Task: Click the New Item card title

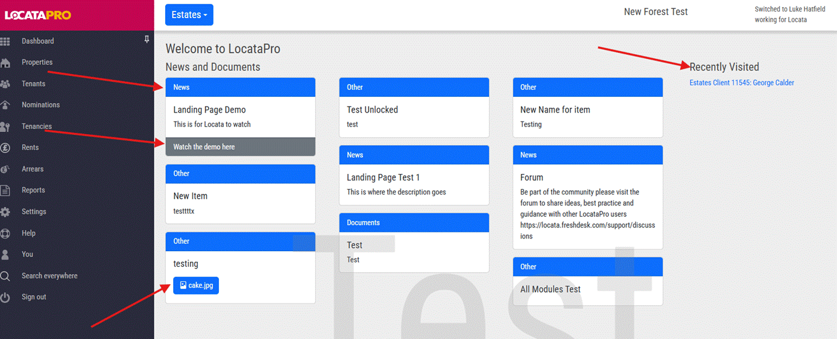Action: coord(190,196)
